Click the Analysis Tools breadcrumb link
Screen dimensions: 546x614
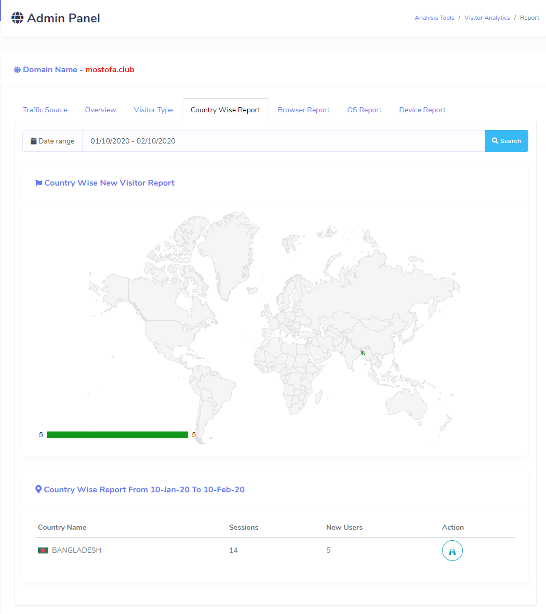[434, 18]
